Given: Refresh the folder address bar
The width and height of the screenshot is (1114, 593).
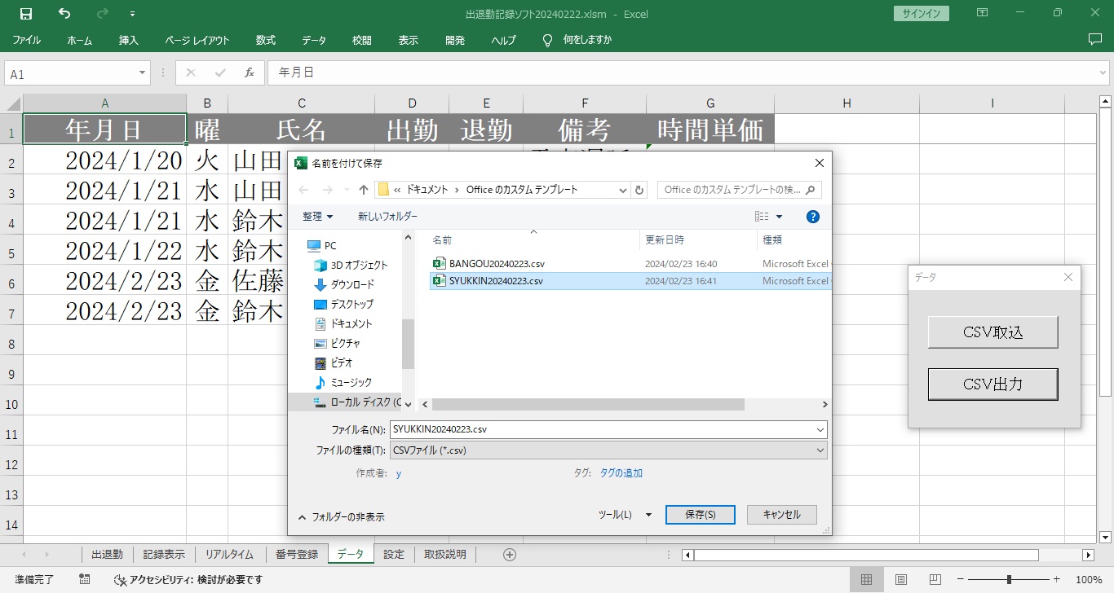Looking at the screenshot, I should click(x=640, y=190).
